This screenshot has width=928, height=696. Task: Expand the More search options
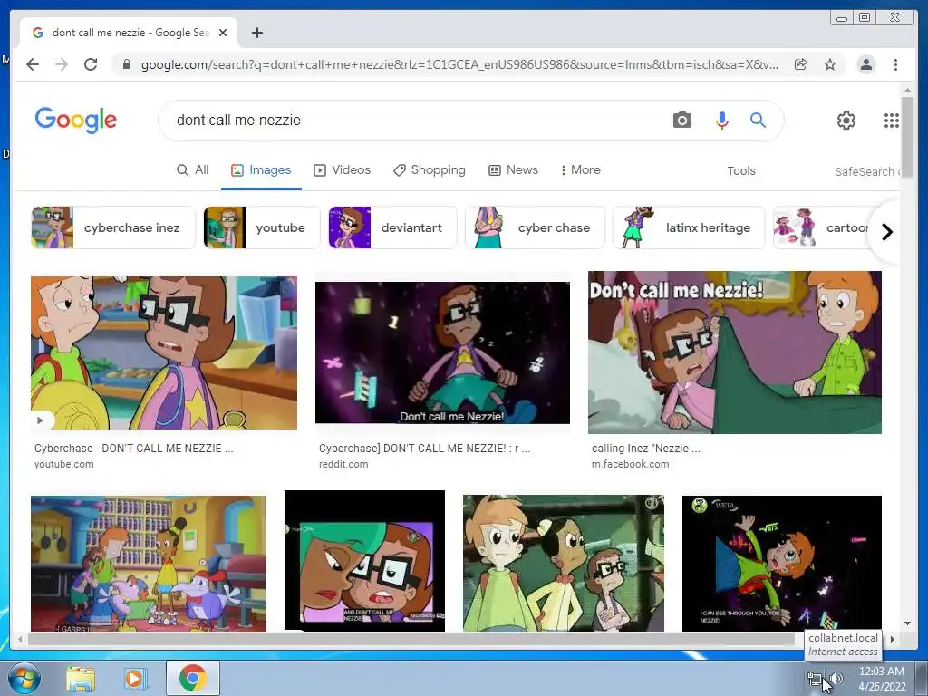[x=581, y=170]
